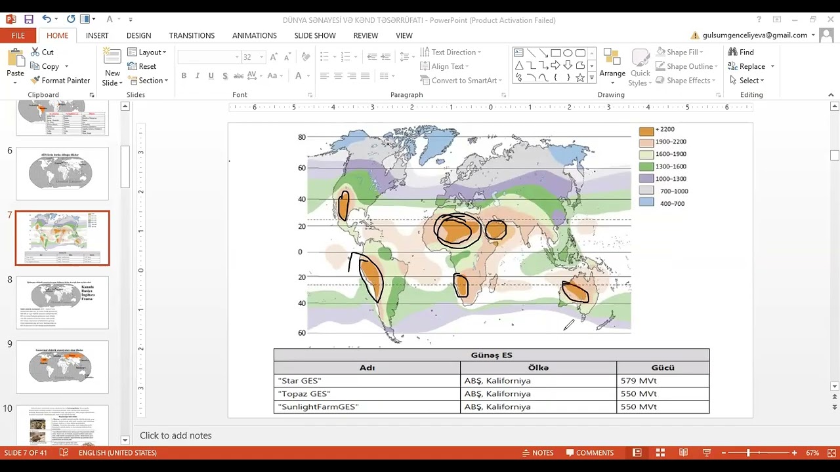The image size is (840, 472).
Task: Open the ANIMATIONS tab
Action: point(255,35)
